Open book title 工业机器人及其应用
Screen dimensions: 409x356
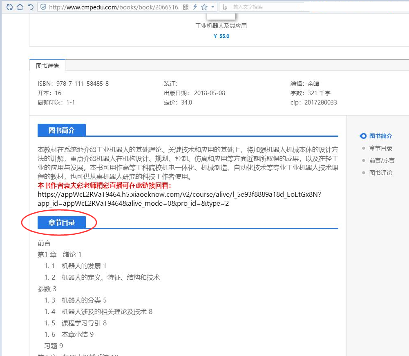tap(221, 26)
